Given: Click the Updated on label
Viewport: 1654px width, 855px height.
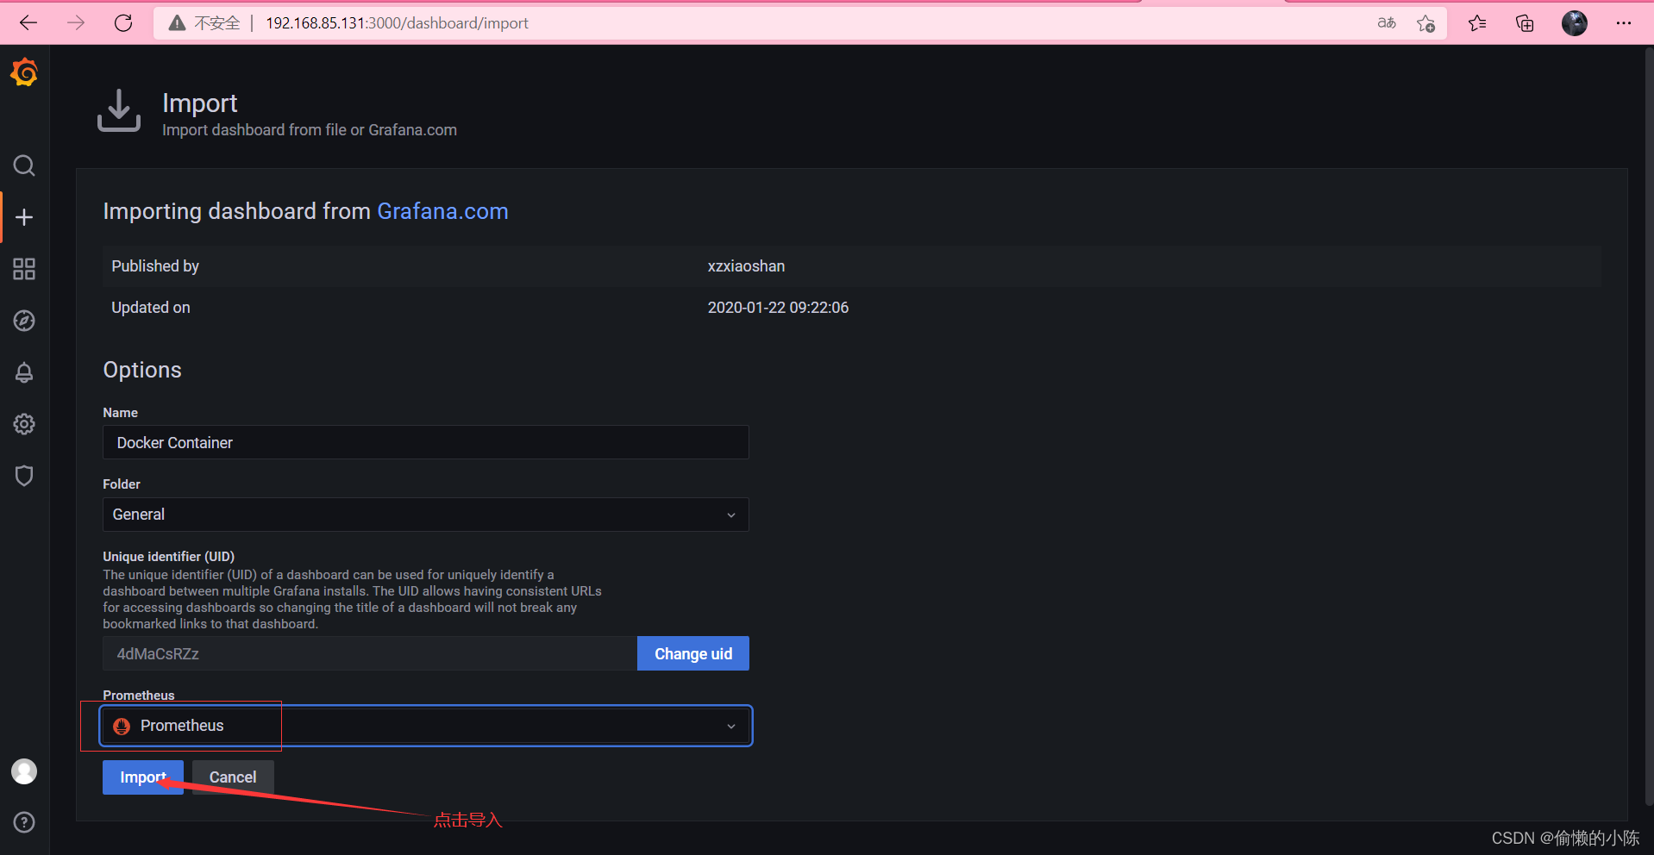Looking at the screenshot, I should coord(151,308).
